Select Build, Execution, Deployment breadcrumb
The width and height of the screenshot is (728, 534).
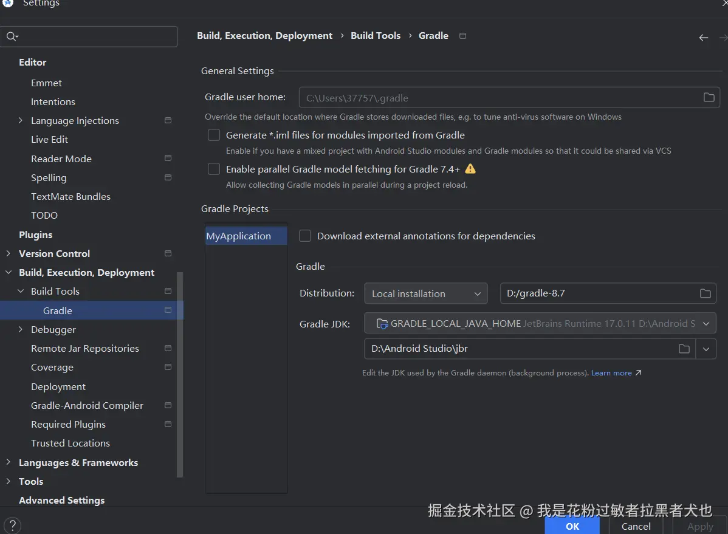[x=264, y=36]
